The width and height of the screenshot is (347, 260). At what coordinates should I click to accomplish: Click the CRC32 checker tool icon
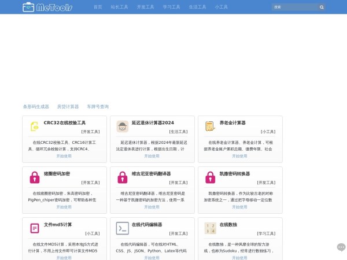35,127
